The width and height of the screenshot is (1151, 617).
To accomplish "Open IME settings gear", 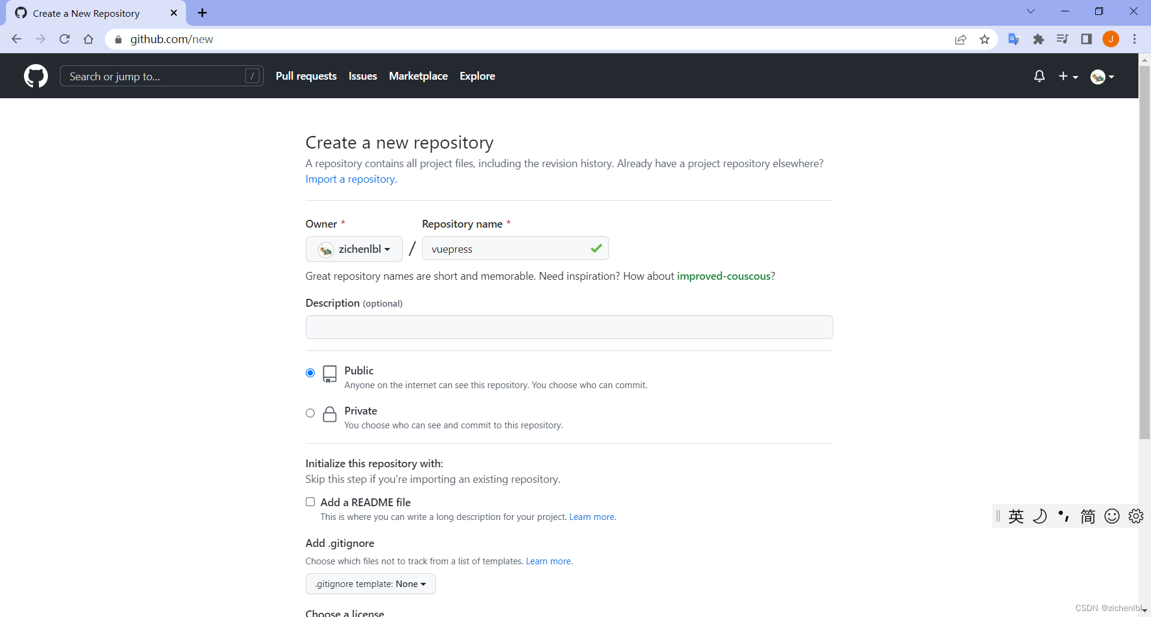I will tap(1136, 516).
